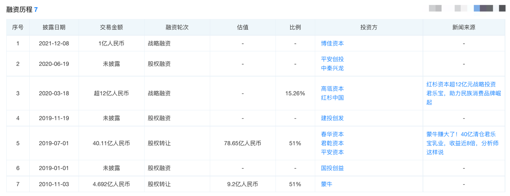Open news article about 红杉资本超12亿元战略投资君乐宝
This screenshot has height=196, width=510.
[464, 93]
